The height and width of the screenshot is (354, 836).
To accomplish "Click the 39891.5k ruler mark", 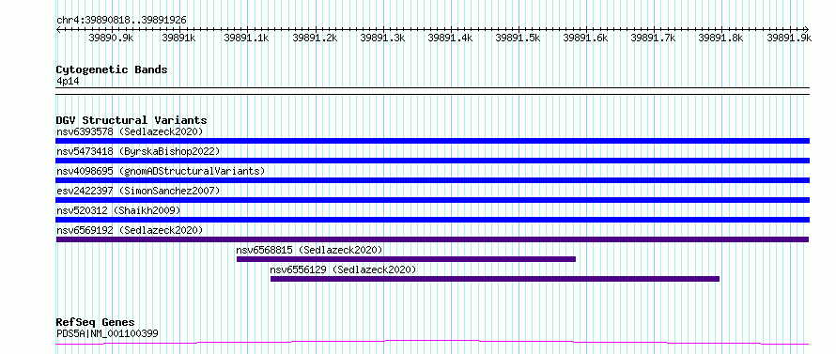I will pos(518,38).
